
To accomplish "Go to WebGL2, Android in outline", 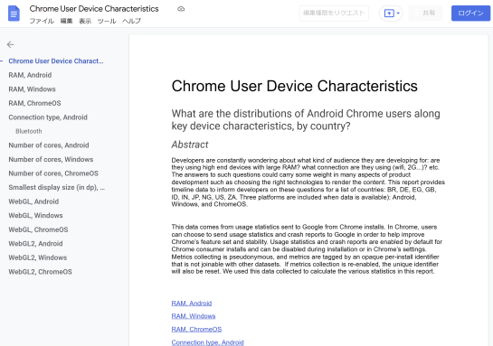I will (x=35, y=244).
